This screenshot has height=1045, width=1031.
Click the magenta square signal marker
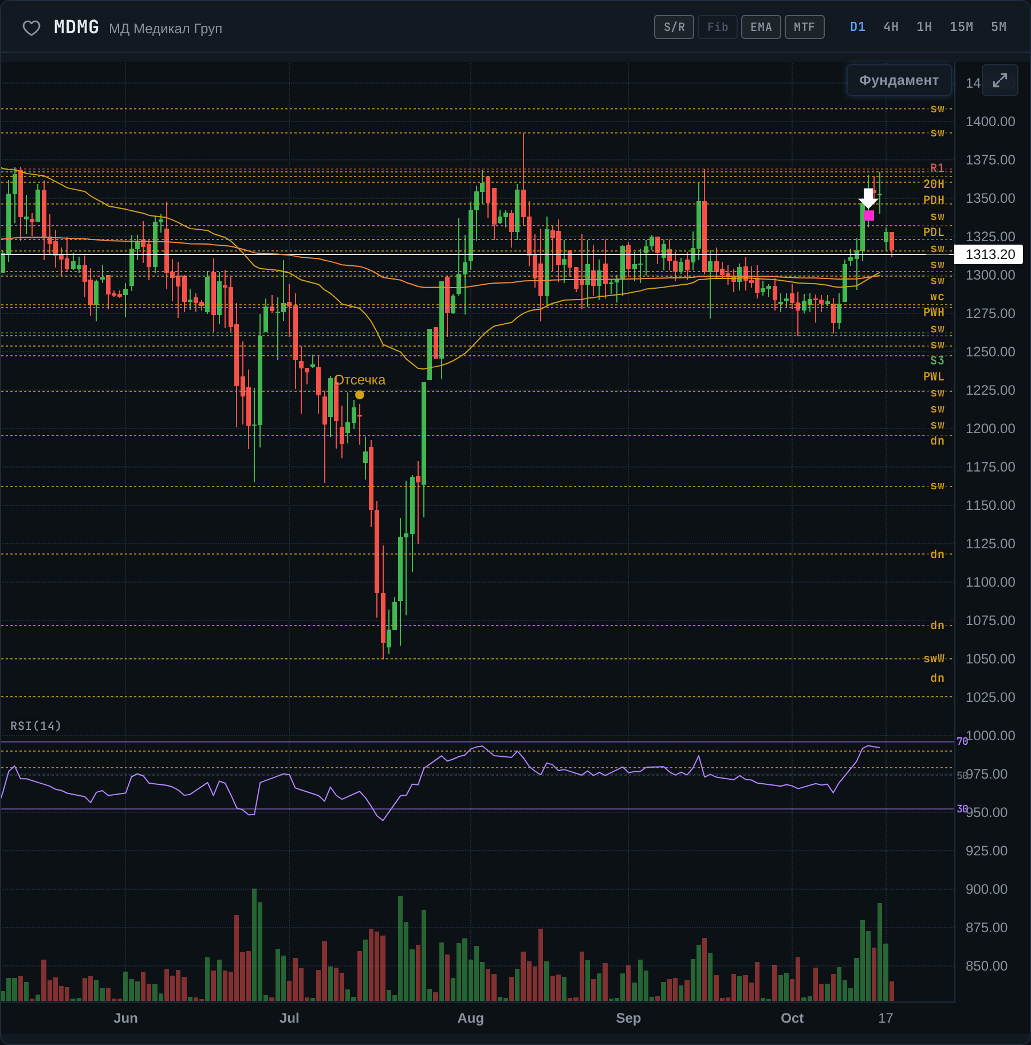(868, 215)
